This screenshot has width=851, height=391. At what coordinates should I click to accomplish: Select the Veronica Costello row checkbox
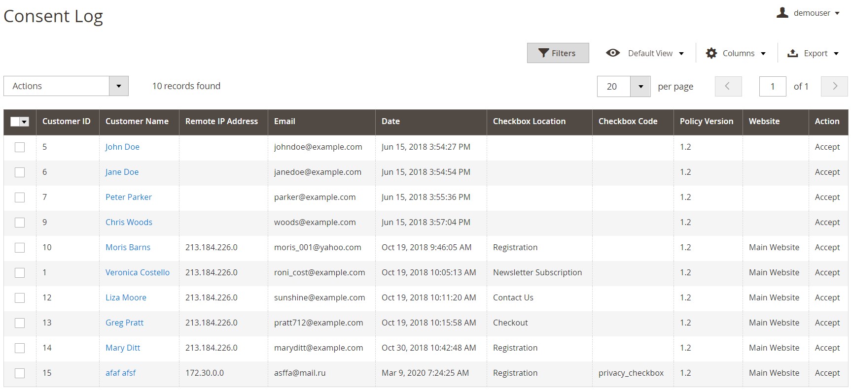click(20, 273)
